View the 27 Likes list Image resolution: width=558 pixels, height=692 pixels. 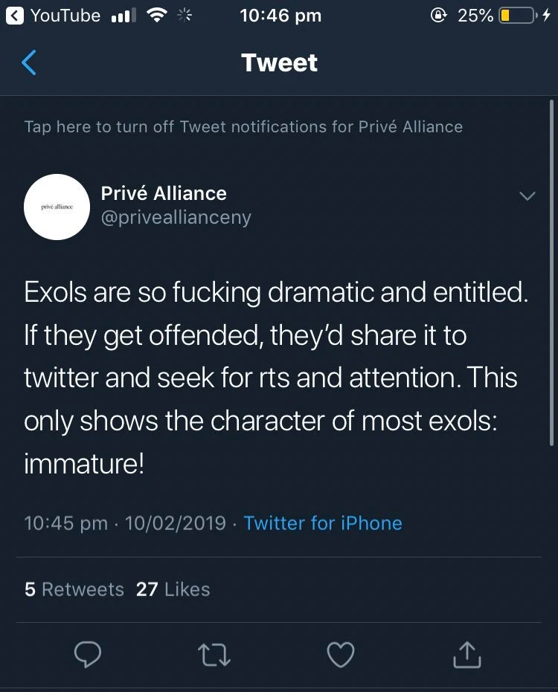173,589
